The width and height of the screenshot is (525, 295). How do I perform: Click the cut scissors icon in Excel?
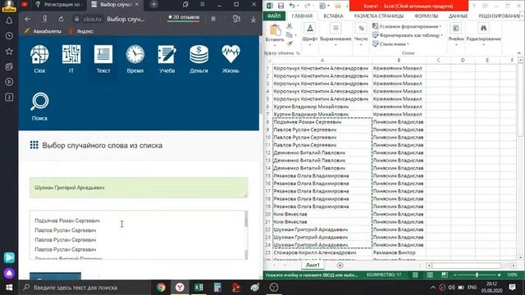pos(290,26)
